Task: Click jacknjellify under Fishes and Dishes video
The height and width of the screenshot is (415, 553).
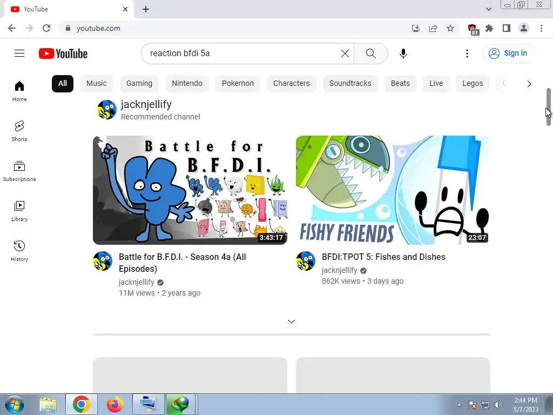Action: [339, 270]
